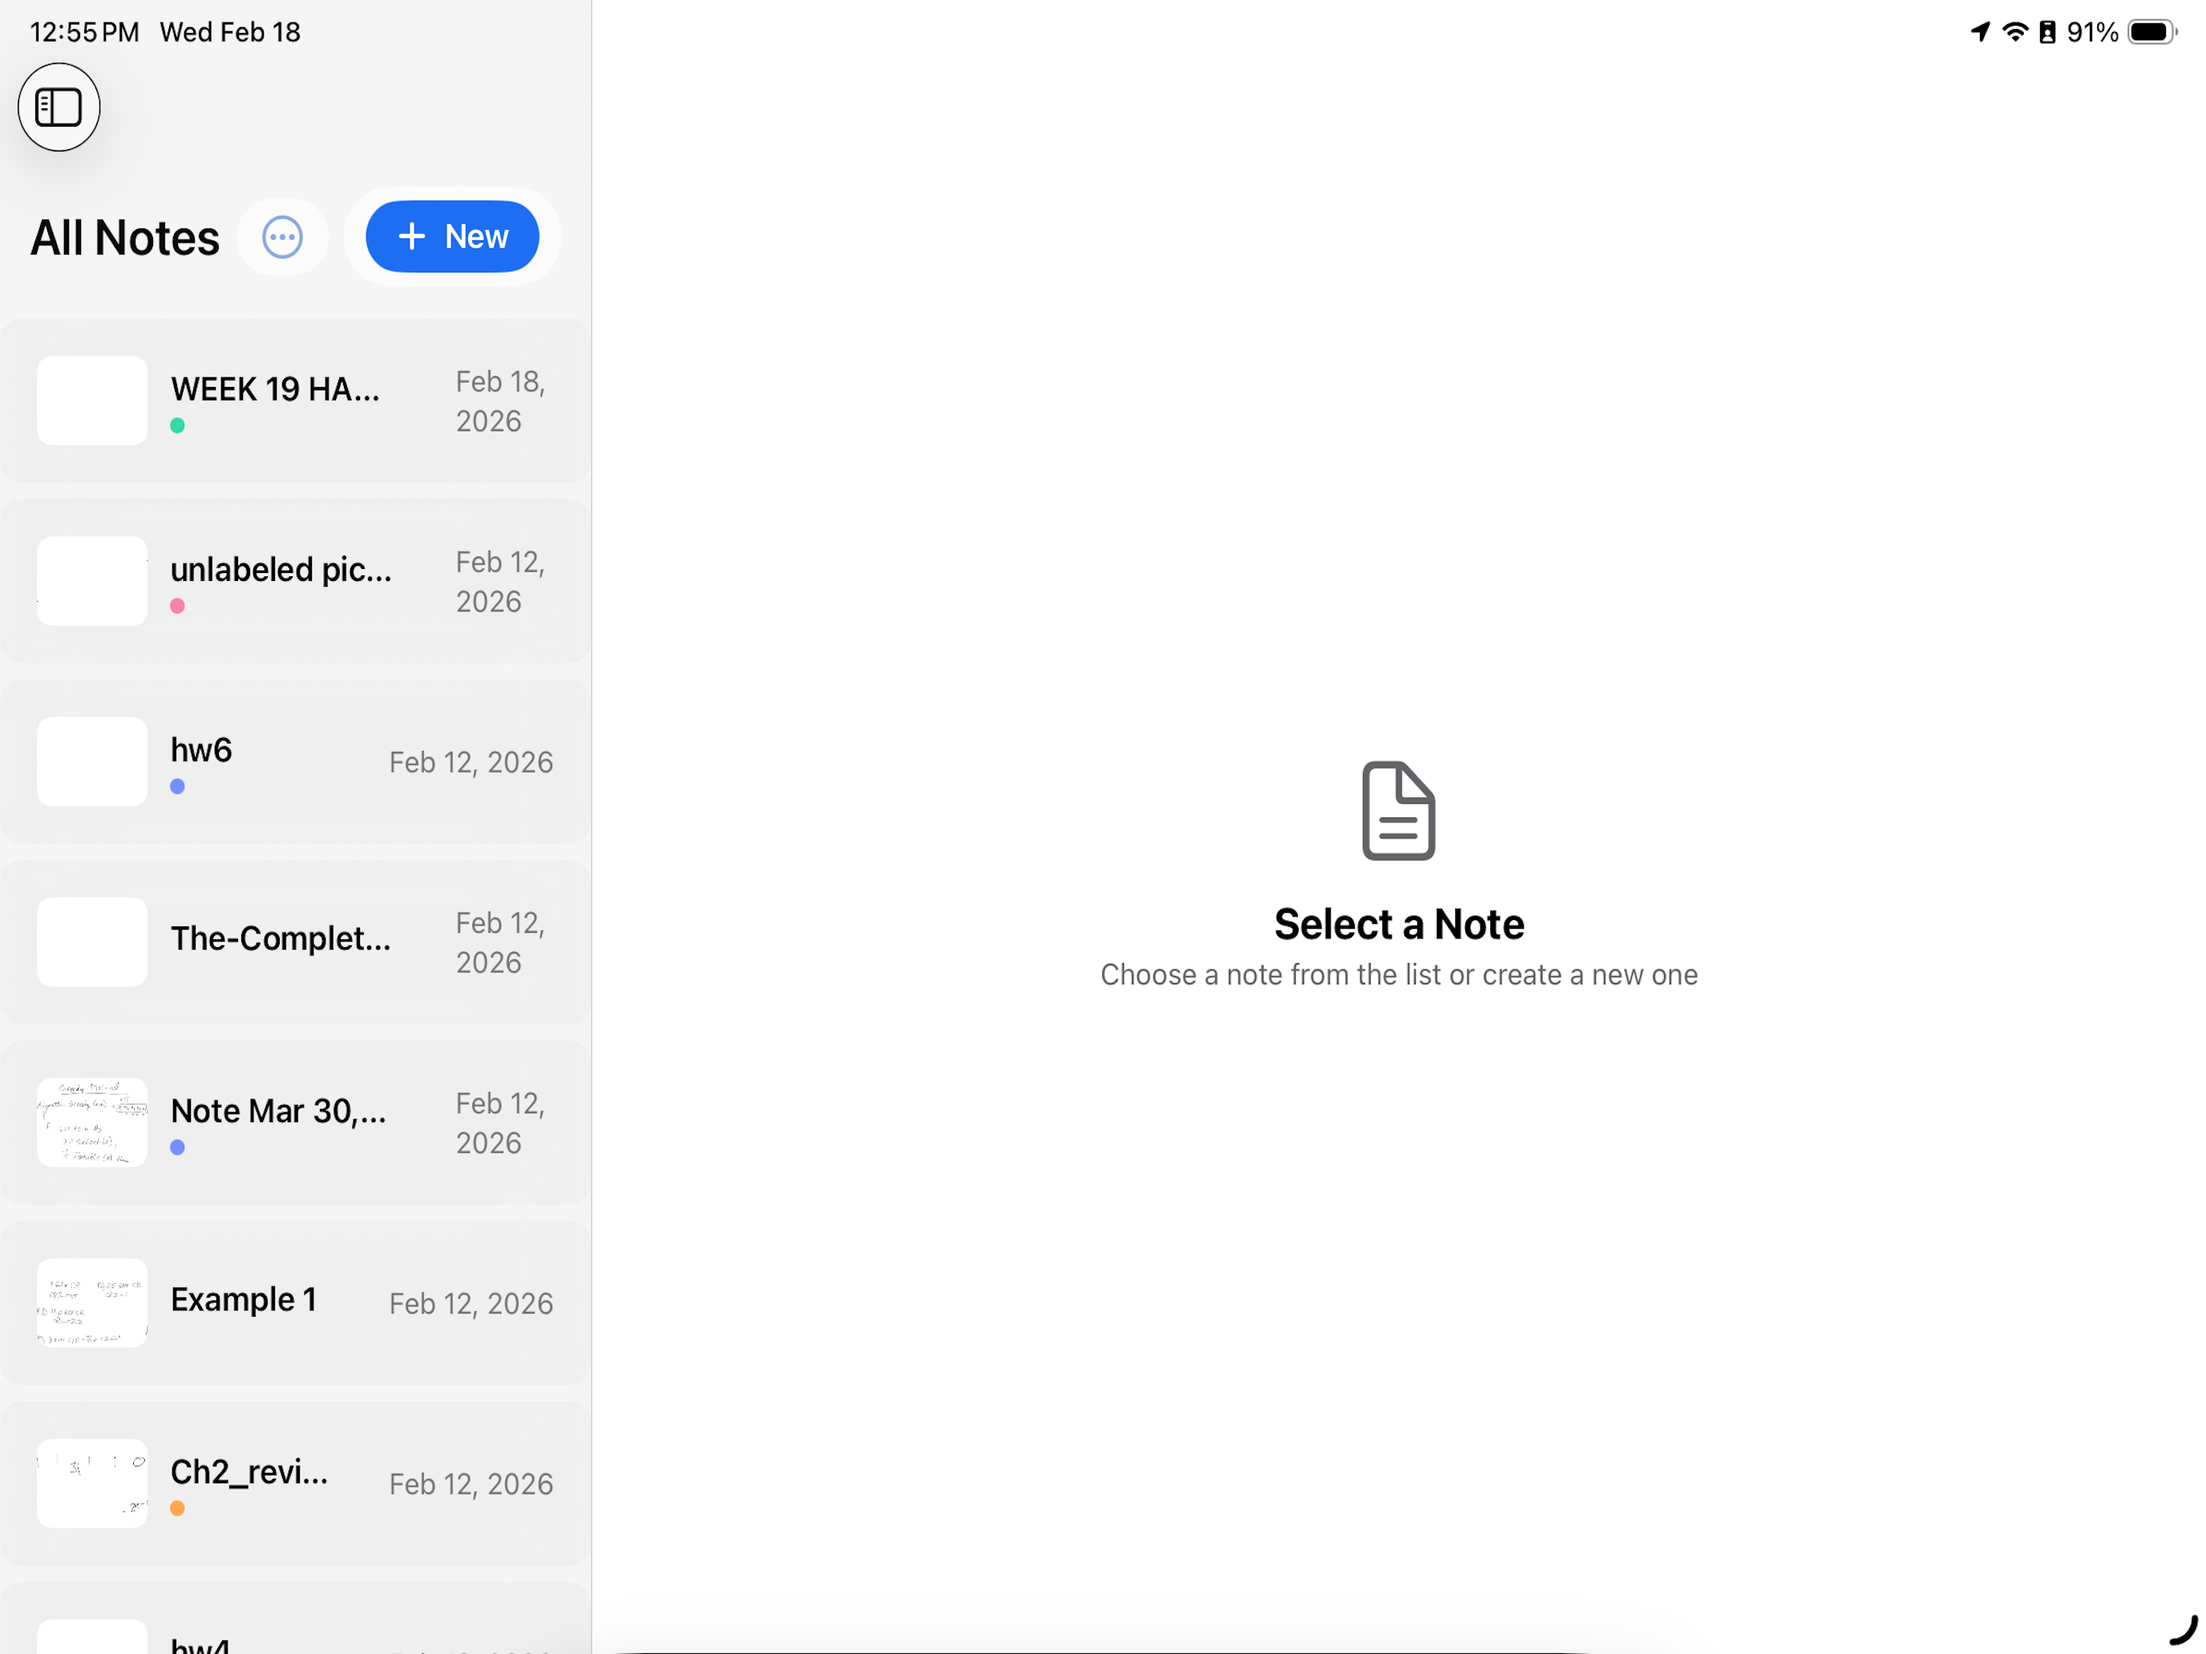The width and height of the screenshot is (2206, 1654).
Task: Click the 12:55 PM clock
Action: 85,32
